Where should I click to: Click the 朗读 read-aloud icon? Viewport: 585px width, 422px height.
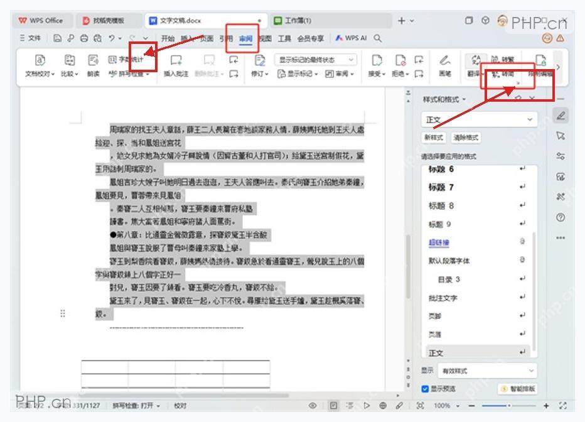click(93, 60)
